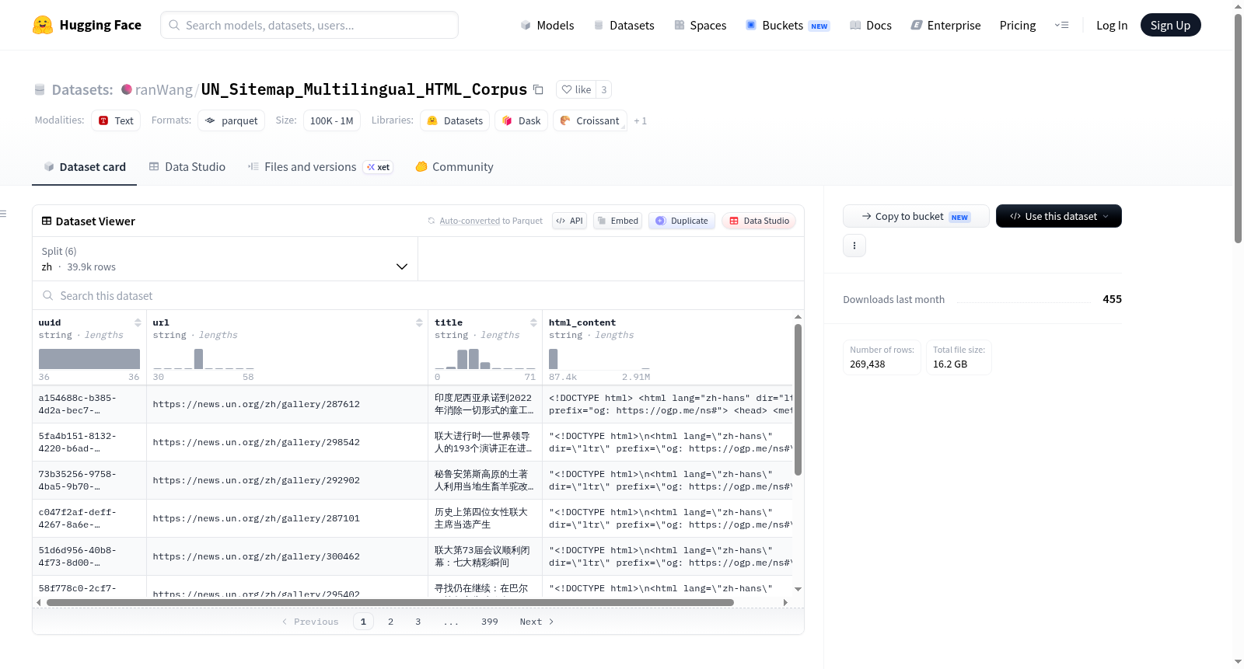Sort the title column

(533, 322)
